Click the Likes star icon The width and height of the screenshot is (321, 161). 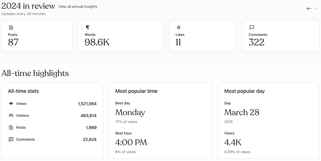point(178,28)
